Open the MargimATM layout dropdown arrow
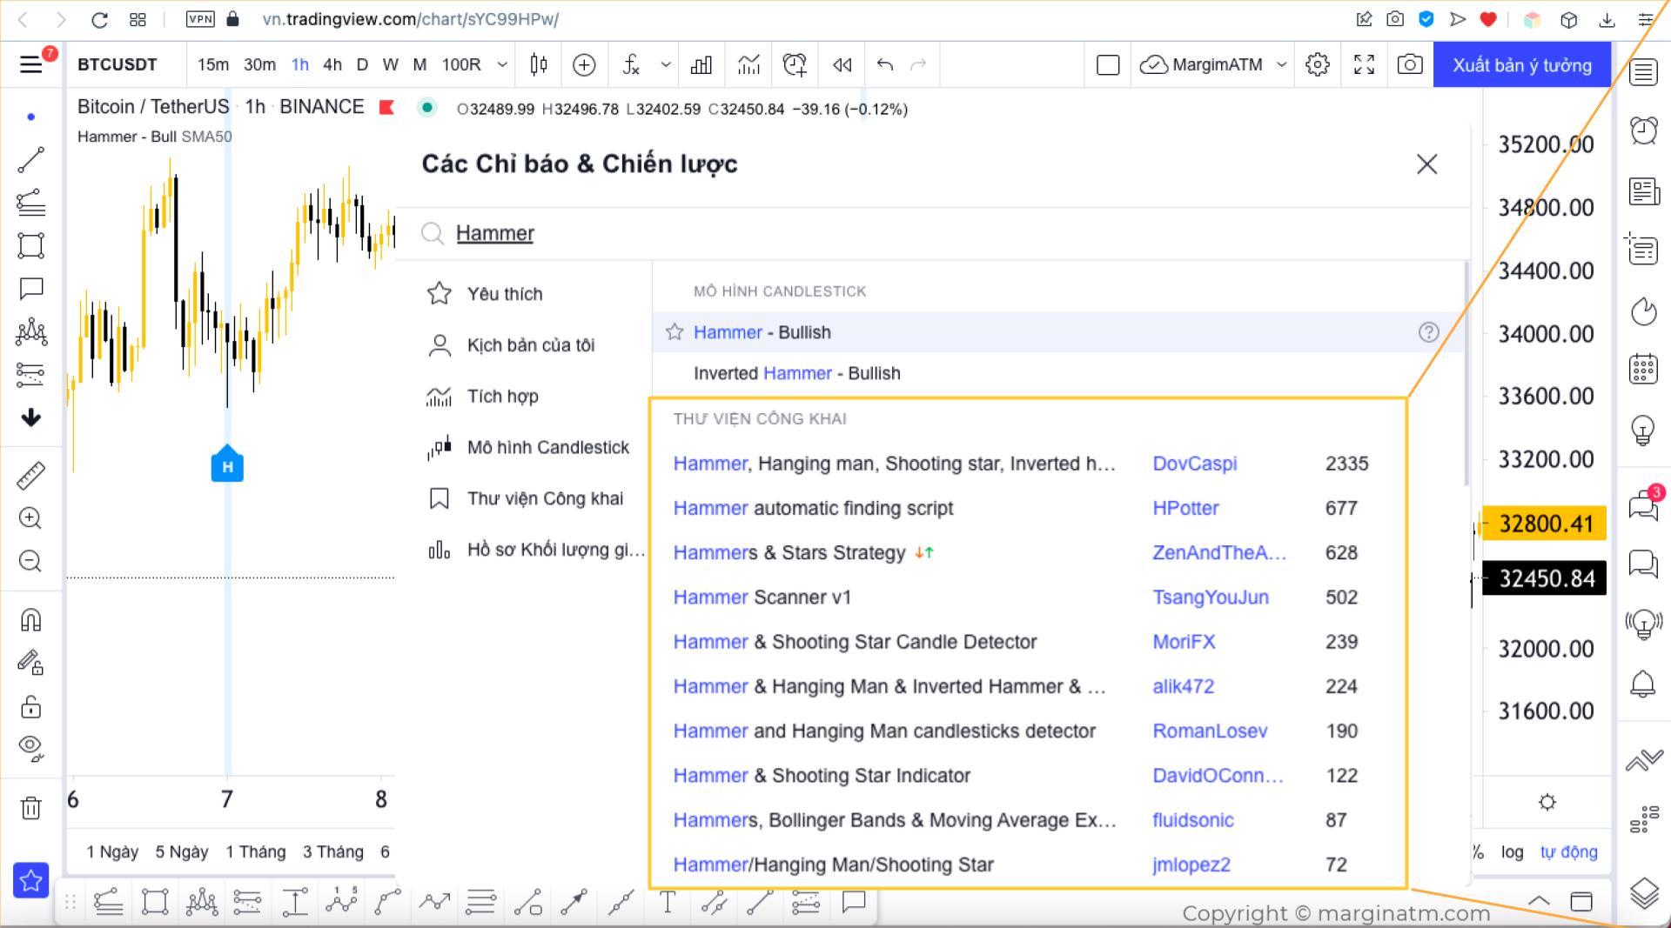Image resolution: width=1671 pixels, height=928 pixels. pyautogui.click(x=1281, y=64)
